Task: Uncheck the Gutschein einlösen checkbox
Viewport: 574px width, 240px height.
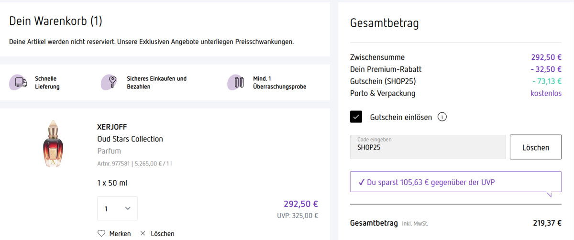Action: pyautogui.click(x=356, y=117)
